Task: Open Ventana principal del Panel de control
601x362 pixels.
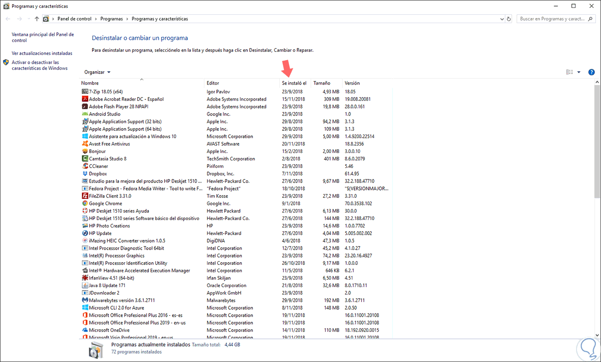Action: point(43,37)
